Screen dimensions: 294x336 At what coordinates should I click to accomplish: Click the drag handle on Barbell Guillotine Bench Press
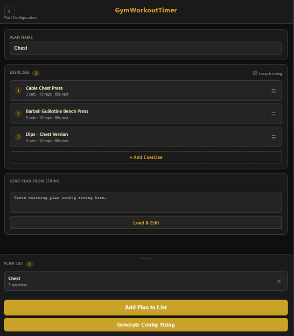[273, 114]
